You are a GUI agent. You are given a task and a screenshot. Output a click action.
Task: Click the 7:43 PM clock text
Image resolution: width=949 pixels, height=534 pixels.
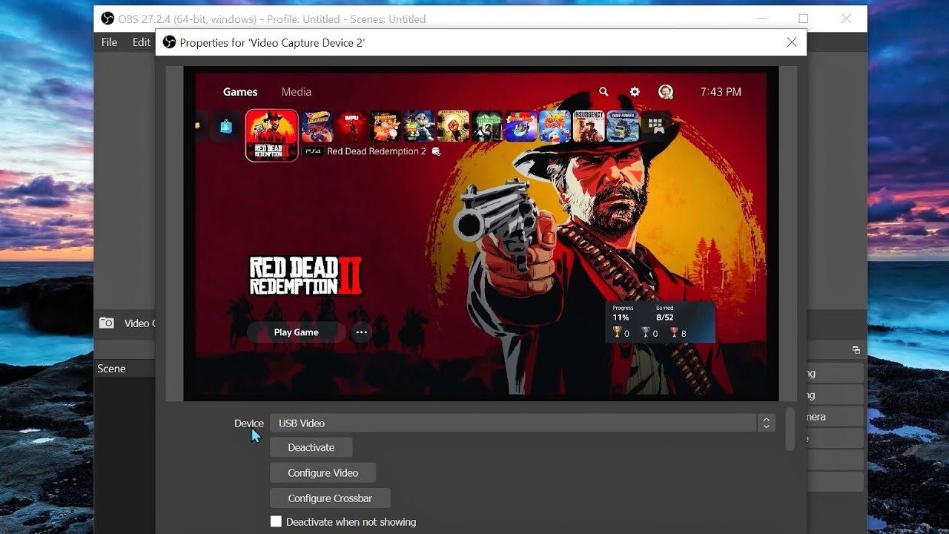[721, 92]
